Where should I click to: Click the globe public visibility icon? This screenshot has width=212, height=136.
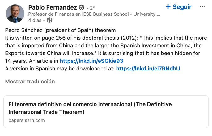[49, 20]
